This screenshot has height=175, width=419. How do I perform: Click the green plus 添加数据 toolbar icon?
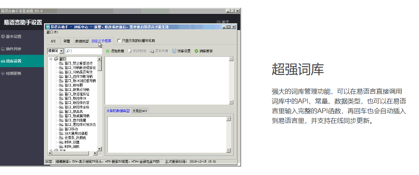click(107, 51)
